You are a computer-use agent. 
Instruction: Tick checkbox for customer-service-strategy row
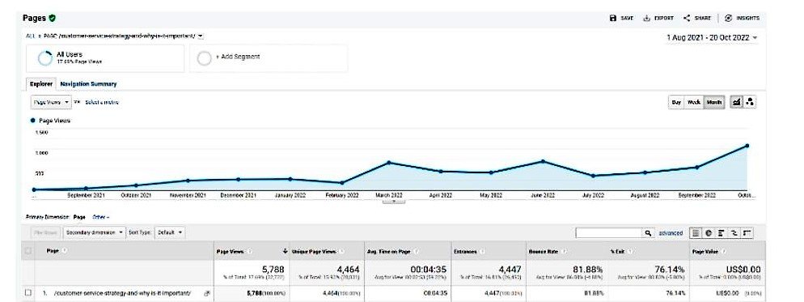point(28,293)
